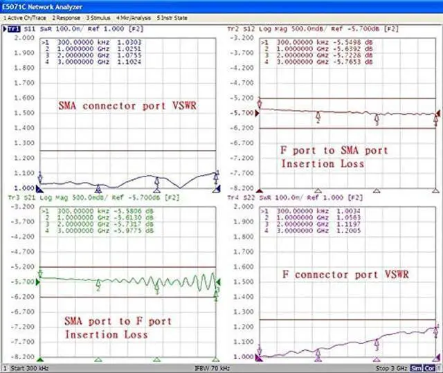Click S22 marker readout value 1.0034

pos(349,211)
